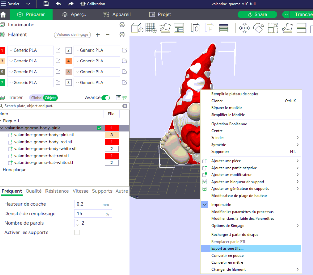Choose Export as one STL from menu
313x275 pixels.
[x=251, y=248]
